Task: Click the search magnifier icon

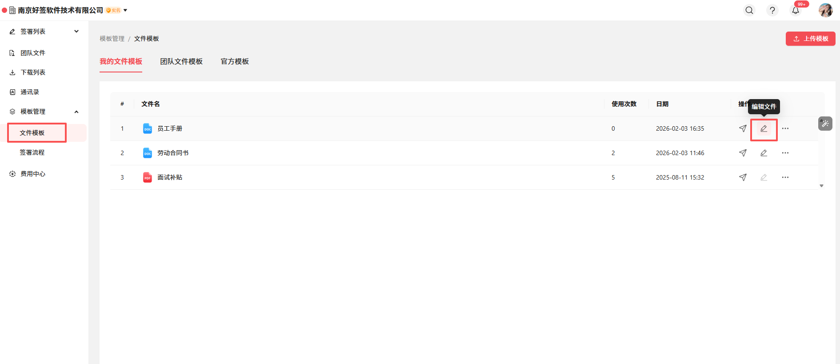Action: pyautogui.click(x=749, y=10)
